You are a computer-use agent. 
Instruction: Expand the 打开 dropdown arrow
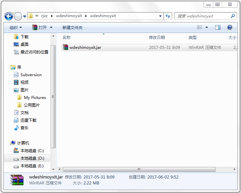pyautogui.click(x=51, y=28)
